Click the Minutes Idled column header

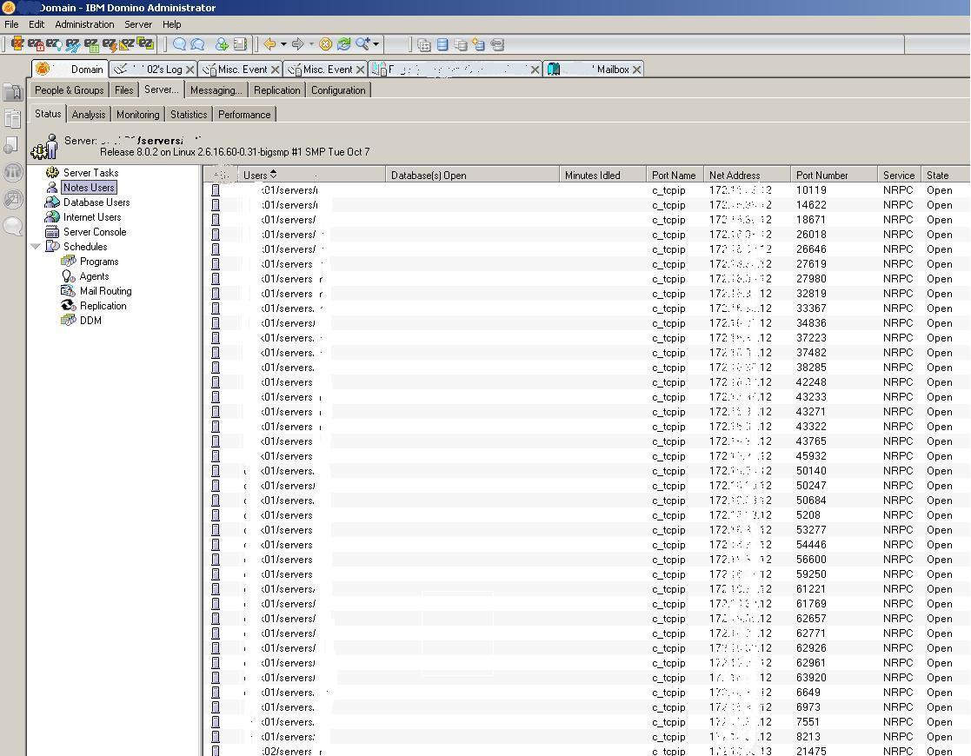coord(602,176)
